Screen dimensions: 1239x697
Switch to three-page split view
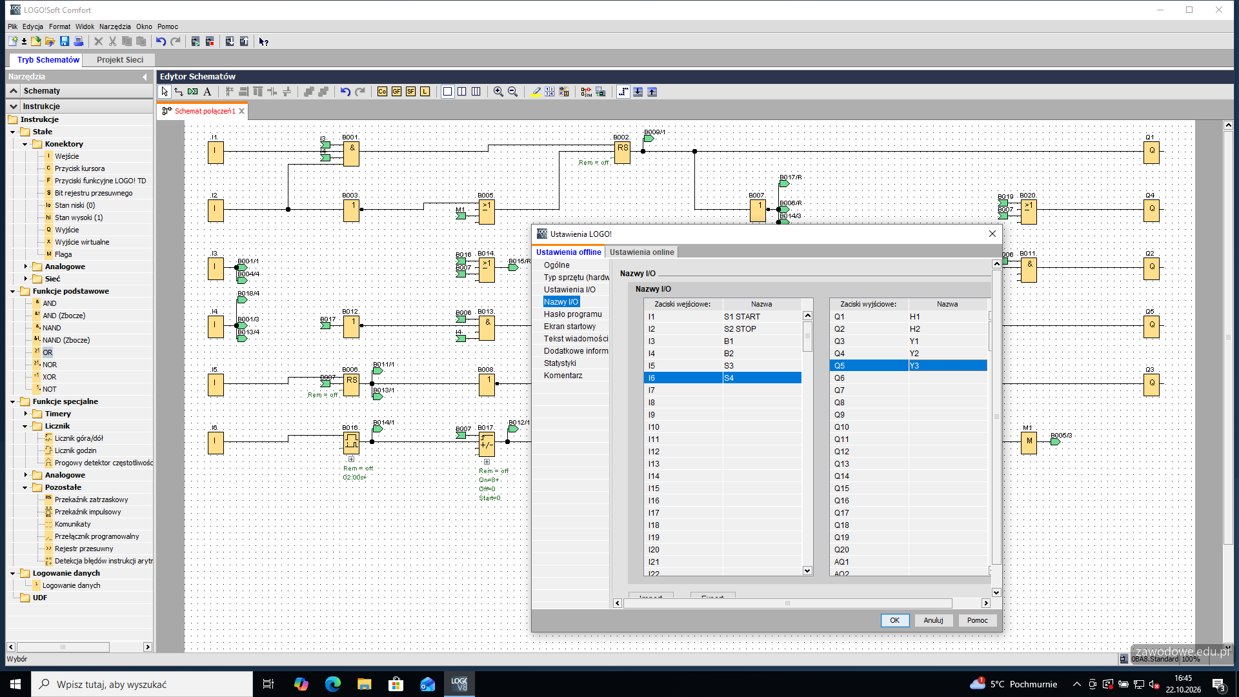coord(476,92)
